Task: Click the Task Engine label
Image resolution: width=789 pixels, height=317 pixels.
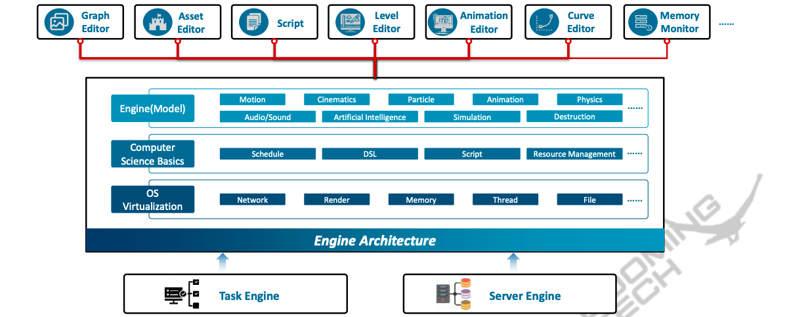Action: coord(249,297)
